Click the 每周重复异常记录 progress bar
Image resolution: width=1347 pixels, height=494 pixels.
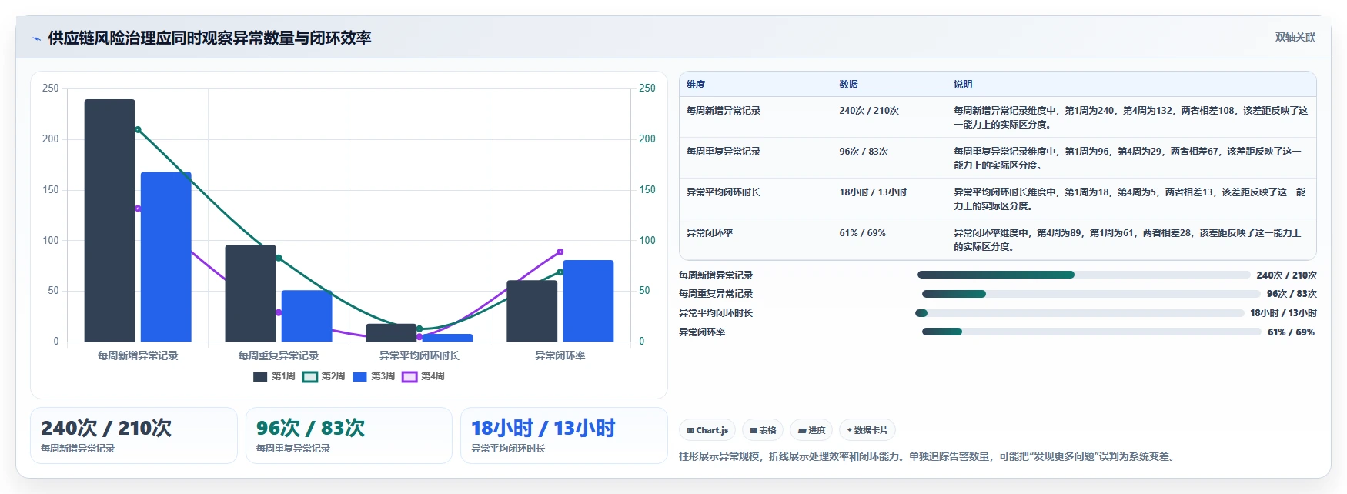[x=1091, y=294]
